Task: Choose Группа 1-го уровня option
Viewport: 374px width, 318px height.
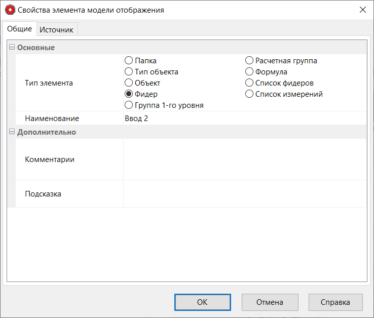Action: [129, 105]
